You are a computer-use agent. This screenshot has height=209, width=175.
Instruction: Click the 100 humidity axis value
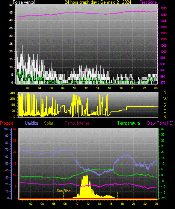tap(6, 129)
